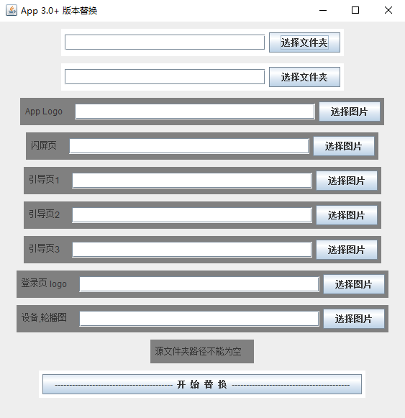Start replacement with 开始替换 button
The height and width of the screenshot is (418, 405).
pos(202,384)
